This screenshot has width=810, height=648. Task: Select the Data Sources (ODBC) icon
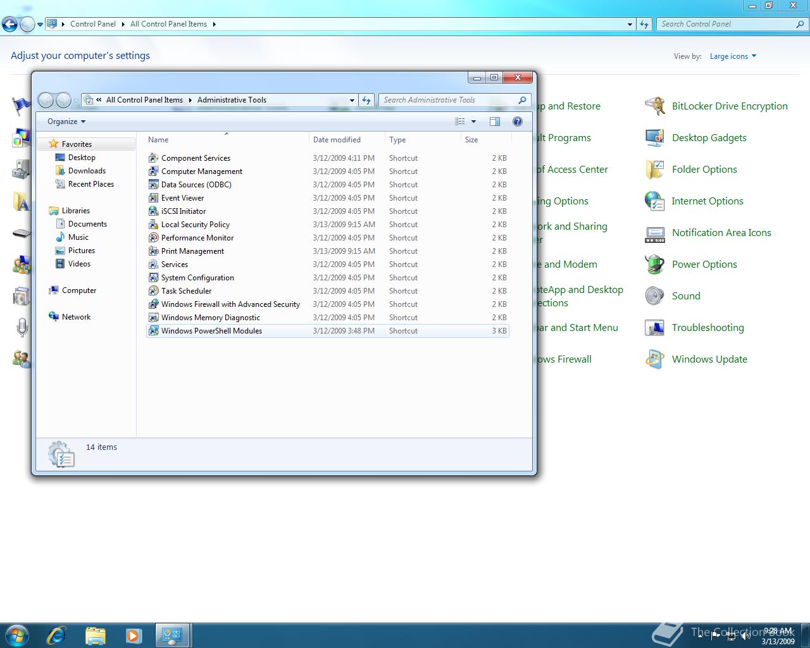click(x=153, y=185)
